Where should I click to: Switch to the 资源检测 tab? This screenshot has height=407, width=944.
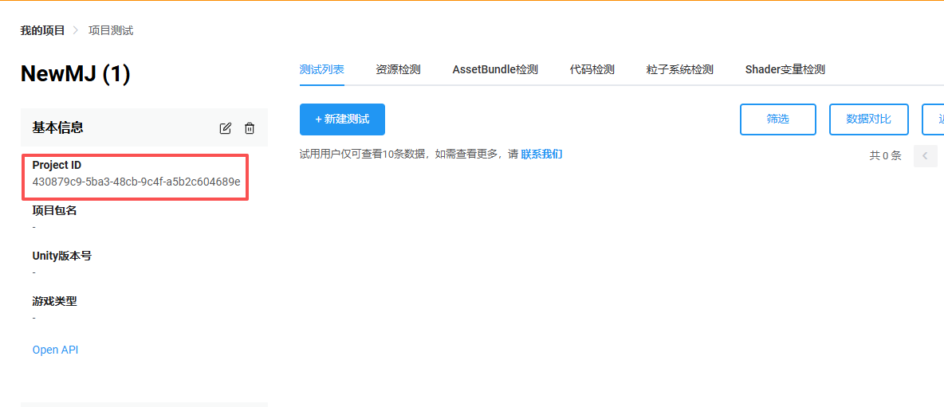(398, 70)
